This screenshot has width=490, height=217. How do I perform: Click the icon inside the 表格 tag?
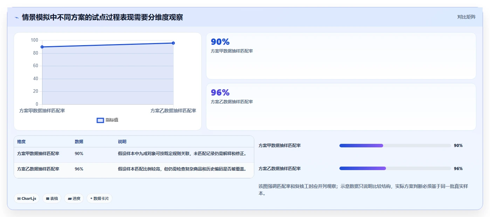tap(48, 199)
